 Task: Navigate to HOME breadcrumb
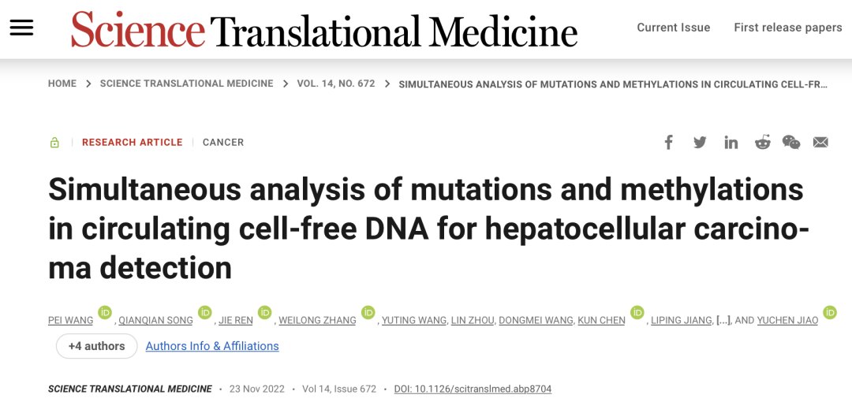pos(62,84)
